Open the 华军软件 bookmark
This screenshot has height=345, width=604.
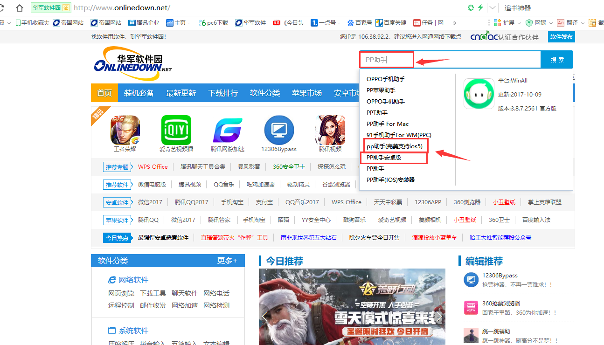point(250,22)
